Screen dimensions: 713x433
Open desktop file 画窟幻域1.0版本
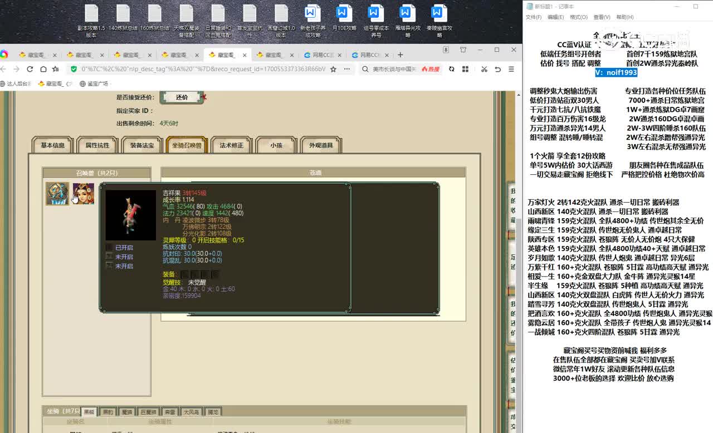tap(281, 21)
